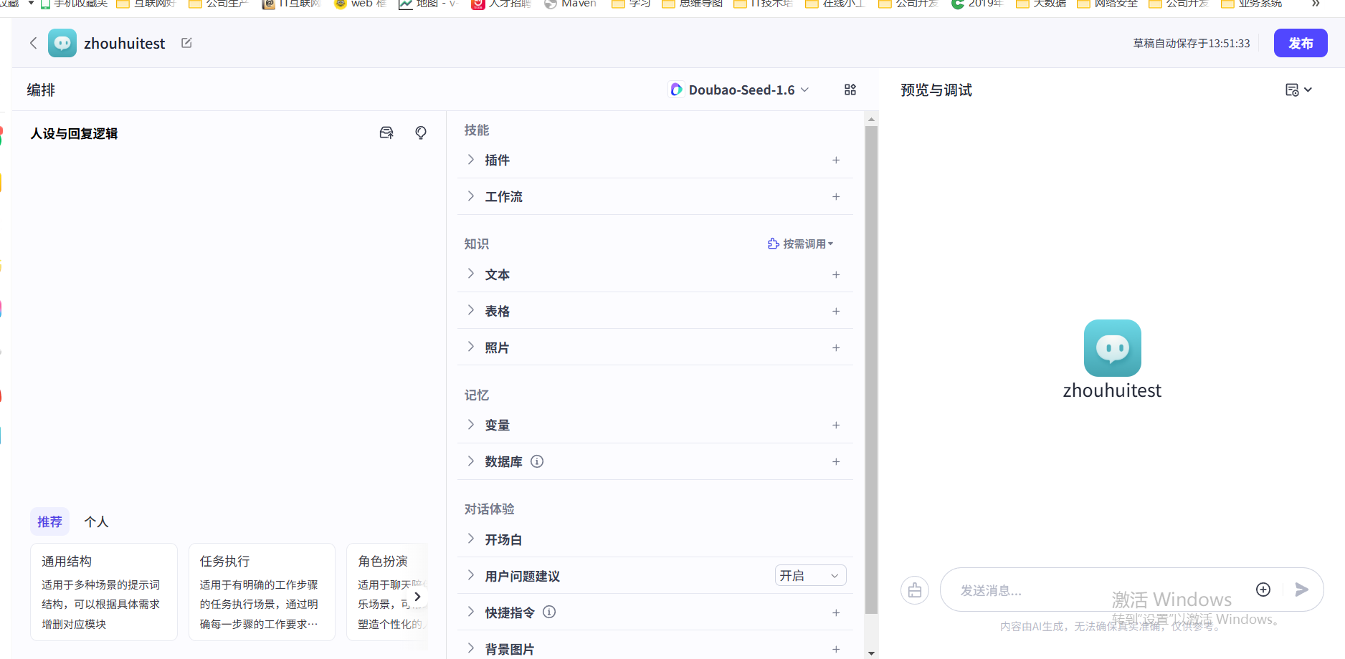Expand the 插件 section
The width and height of the screenshot is (1345, 659).
click(470, 159)
